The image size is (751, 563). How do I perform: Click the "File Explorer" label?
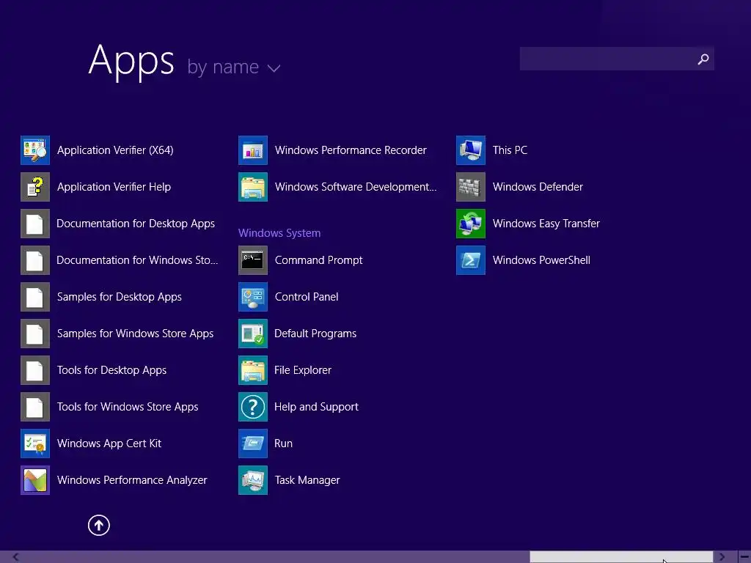tap(303, 370)
